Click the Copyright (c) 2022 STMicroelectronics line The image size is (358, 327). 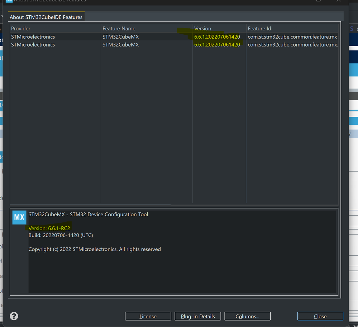pos(95,249)
